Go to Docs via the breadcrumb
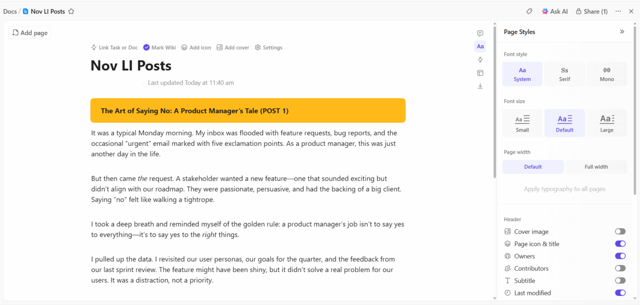 pyautogui.click(x=10, y=11)
